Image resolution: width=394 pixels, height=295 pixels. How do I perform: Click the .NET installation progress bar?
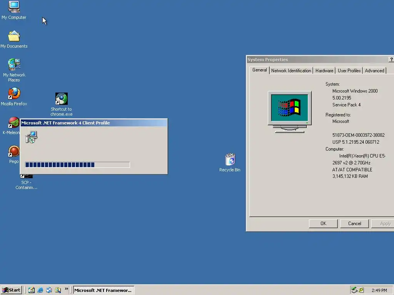[77, 164]
